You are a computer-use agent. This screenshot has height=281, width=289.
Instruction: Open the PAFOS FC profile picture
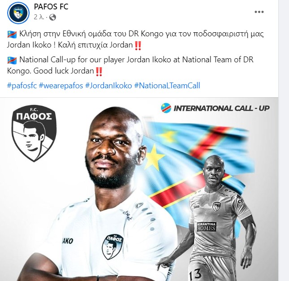click(x=18, y=13)
